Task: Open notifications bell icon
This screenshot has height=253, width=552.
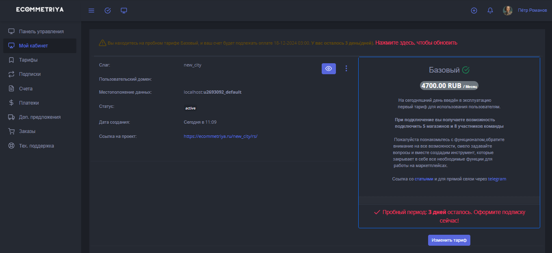Action: coord(490,11)
